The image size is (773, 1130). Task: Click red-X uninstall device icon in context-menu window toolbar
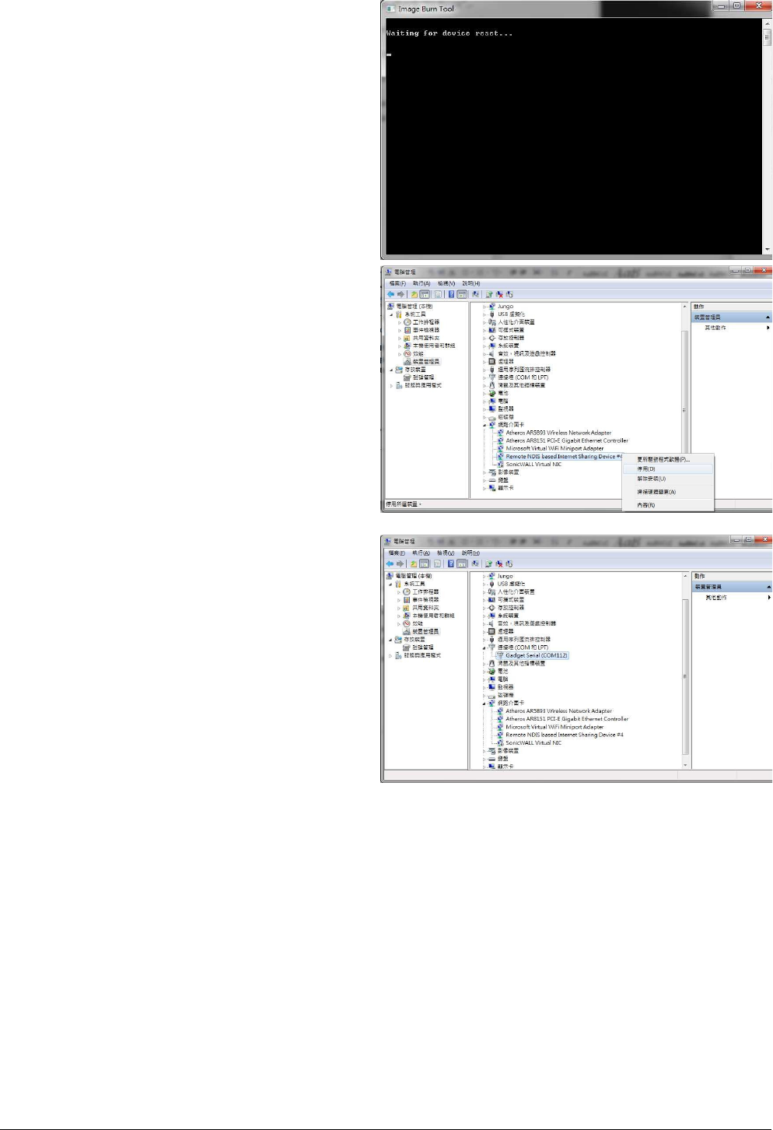[499, 294]
